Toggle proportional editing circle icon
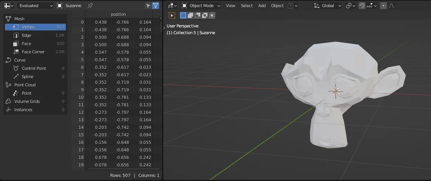The height and width of the screenshot is (181, 431). tap(383, 6)
